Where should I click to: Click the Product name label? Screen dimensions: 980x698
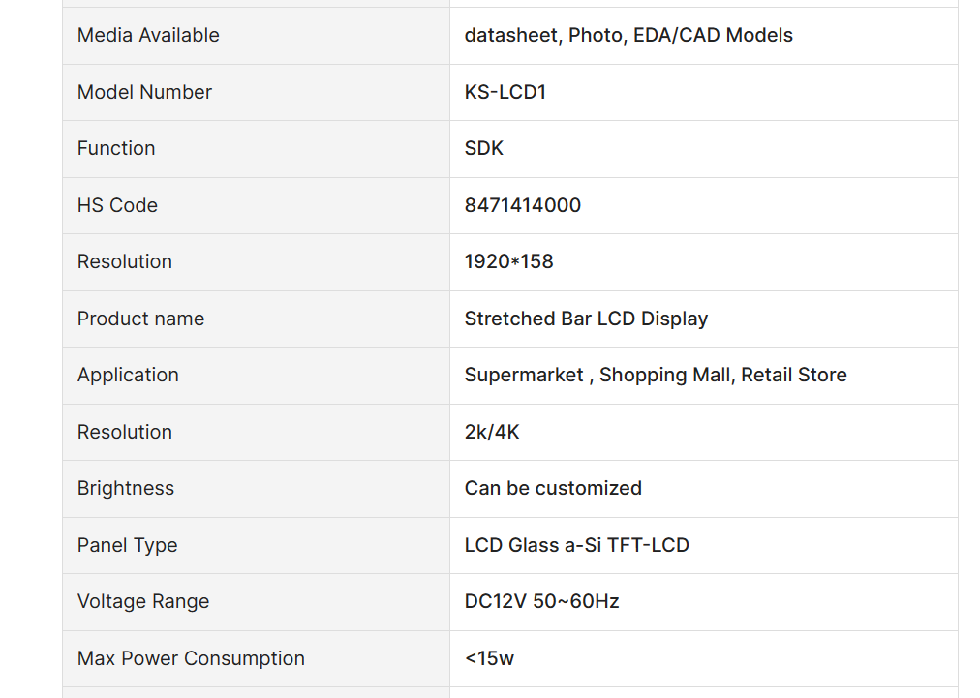[x=140, y=319]
